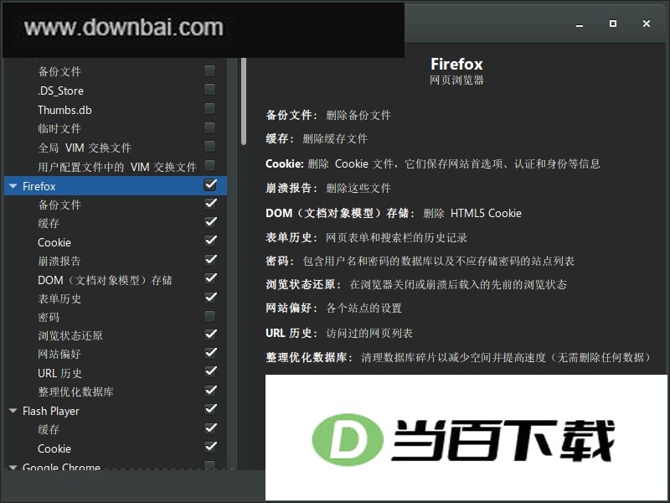Select the Flash Player tree row
670x503 pixels.
point(116,411)
